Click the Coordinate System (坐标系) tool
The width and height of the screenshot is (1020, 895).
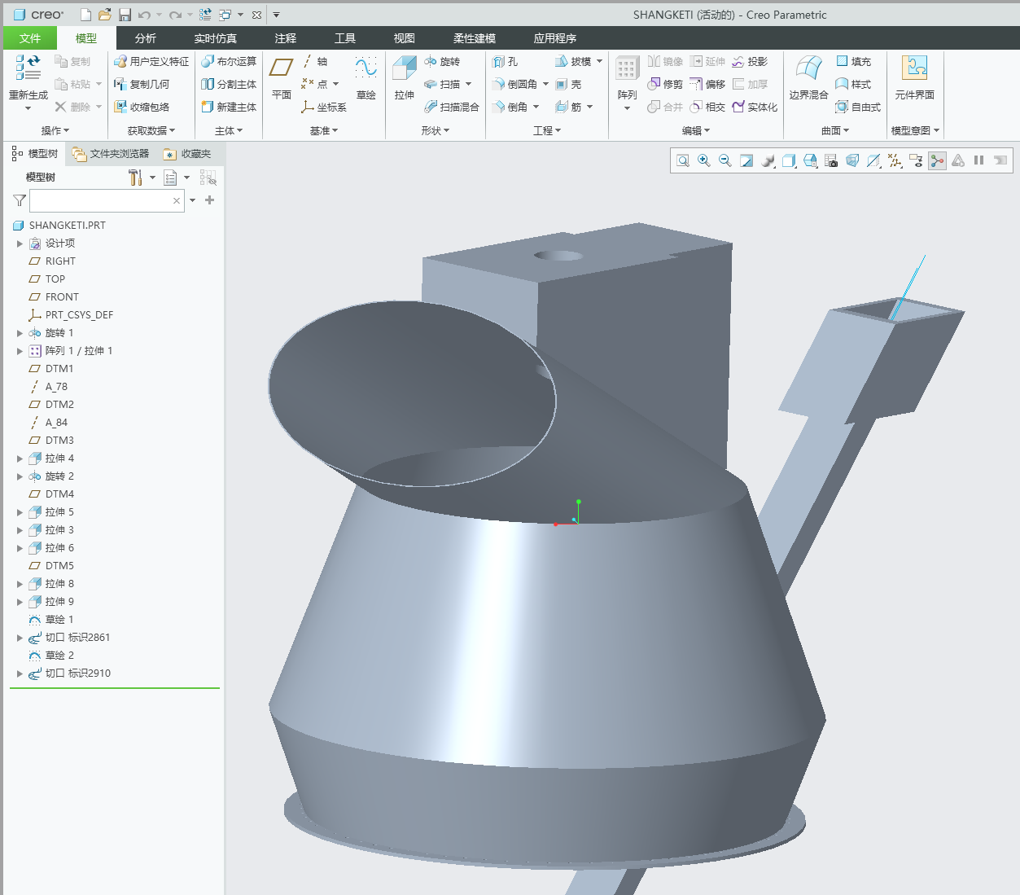[324, 107]
